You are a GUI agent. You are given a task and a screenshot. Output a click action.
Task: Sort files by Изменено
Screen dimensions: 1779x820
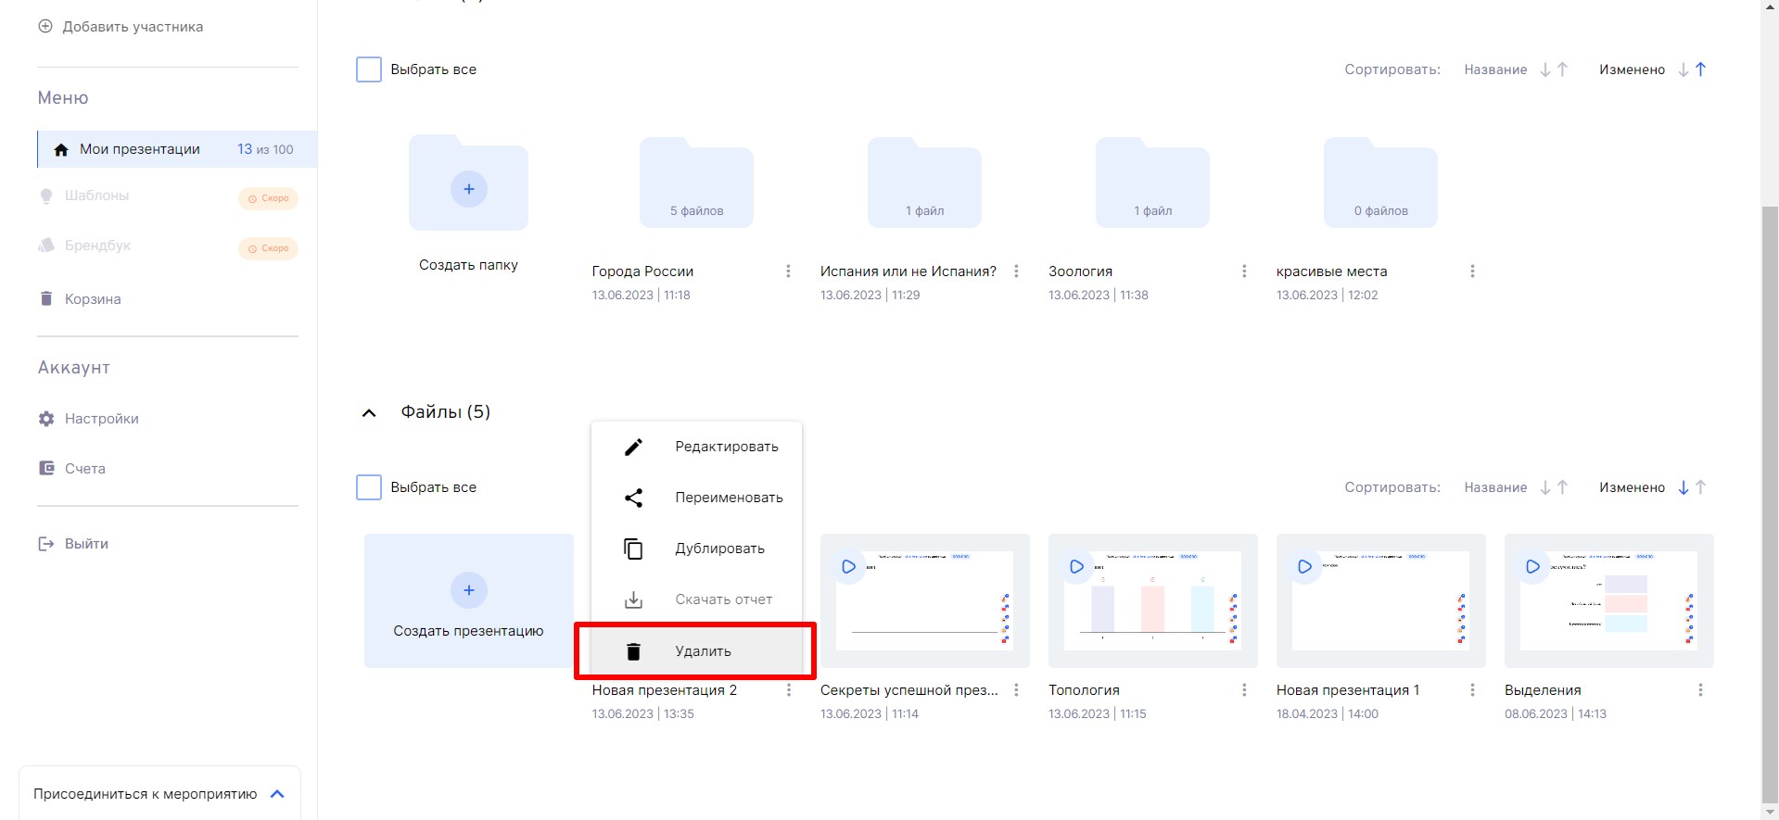(x=1632, y=487)
